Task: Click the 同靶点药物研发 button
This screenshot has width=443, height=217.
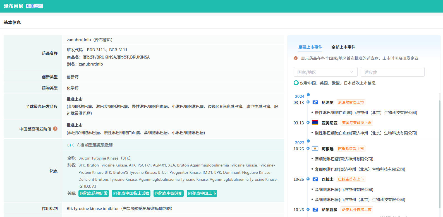Action: 94,193
